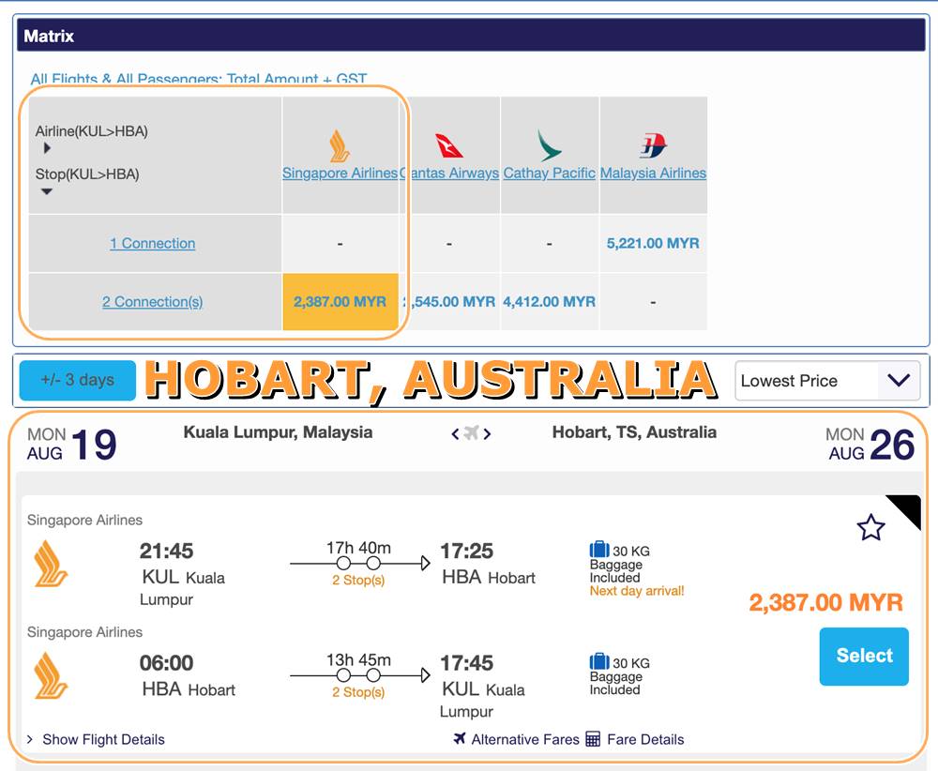Select the 5,221.00 MYR Malaysia Airlines fare
Image resolution: width=938 pixels, height=771 pixels.
653,244
